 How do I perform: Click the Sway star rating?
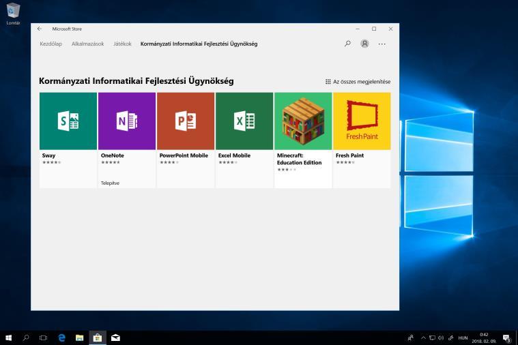pyautogui.click(x=52, y=162)
